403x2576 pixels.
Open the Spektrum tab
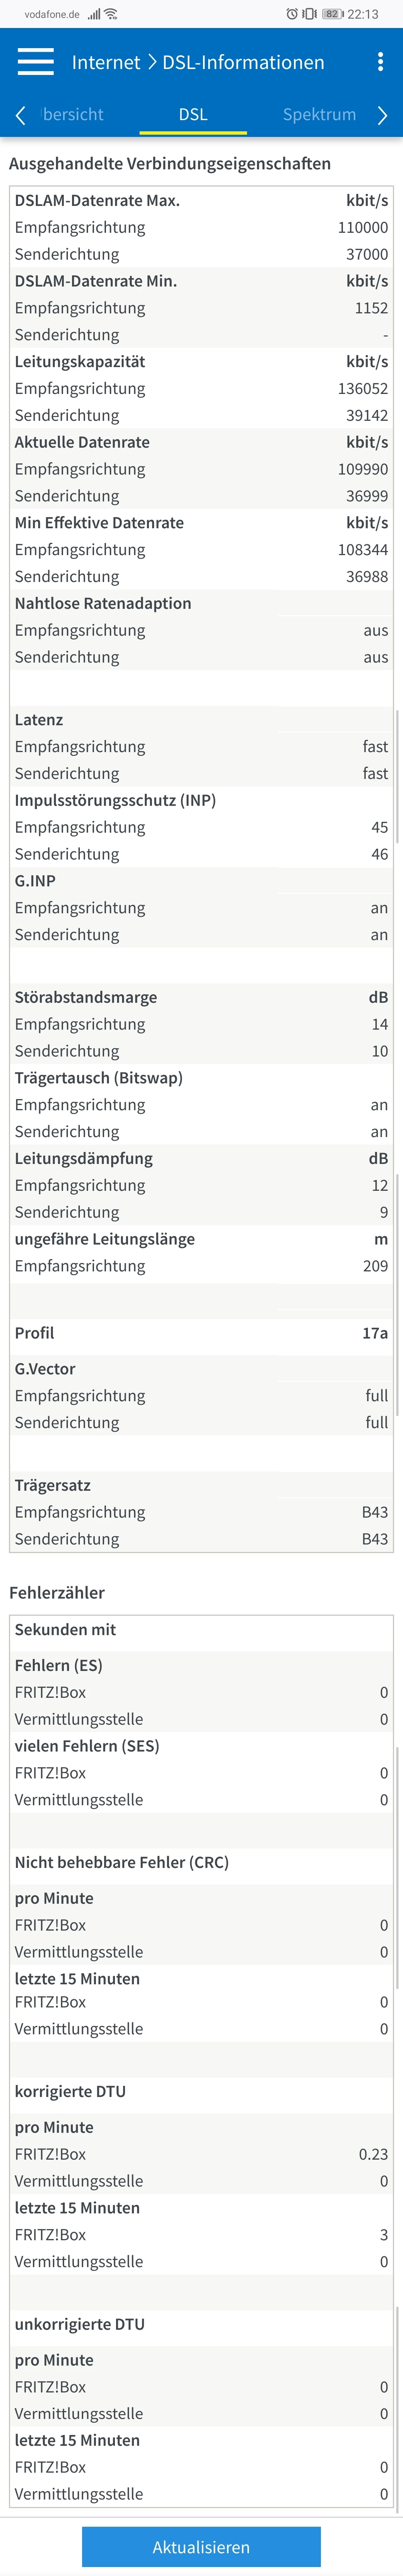pos(319,114)
